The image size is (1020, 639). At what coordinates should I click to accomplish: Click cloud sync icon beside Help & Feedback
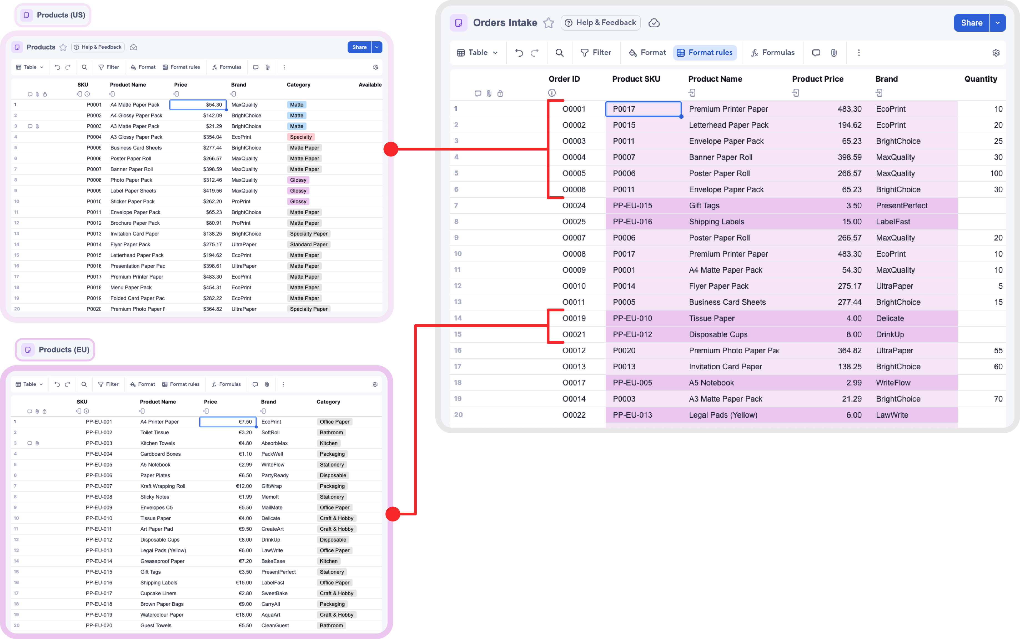(654, 23)
